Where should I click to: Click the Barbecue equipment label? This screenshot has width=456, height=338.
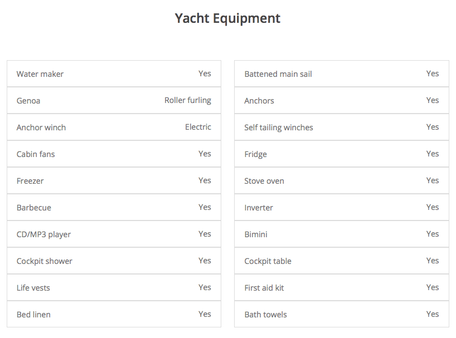(x=34, y=208)
